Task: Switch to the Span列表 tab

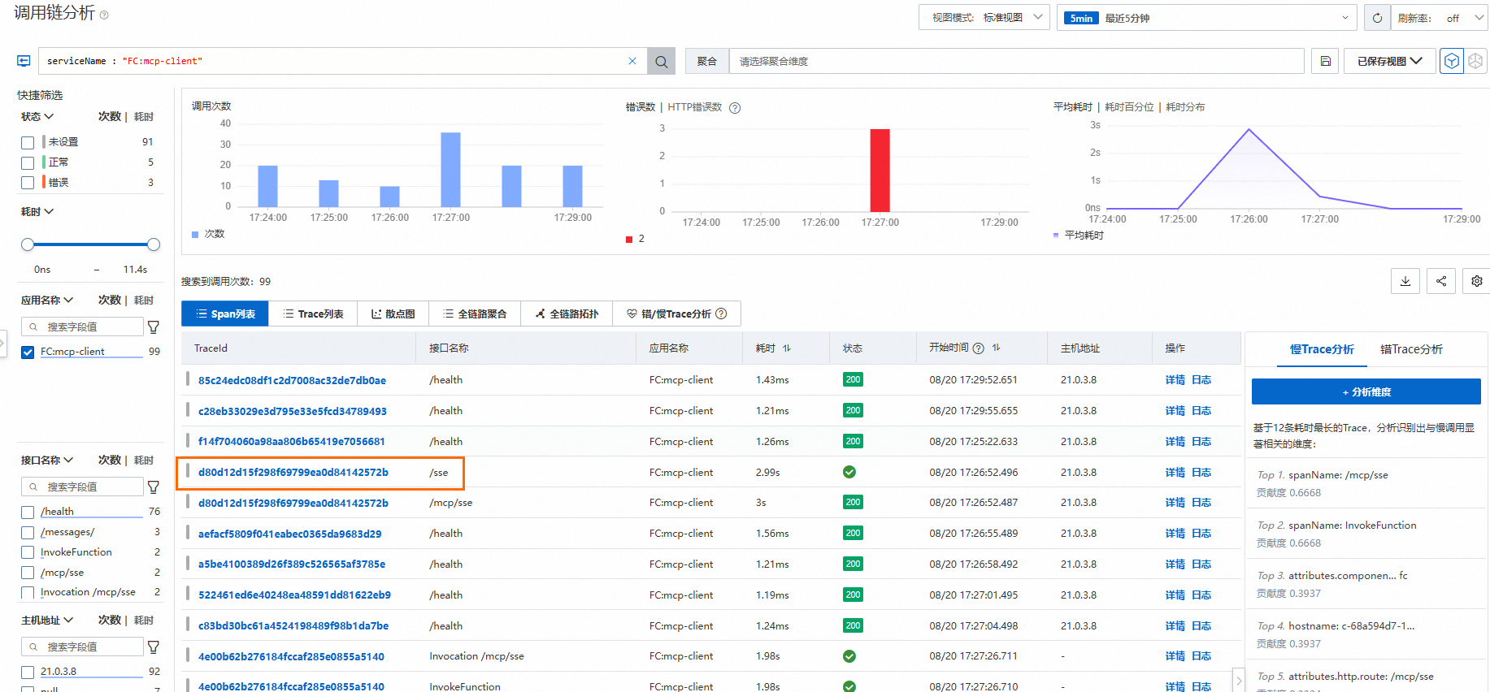Action: point(225,314)
